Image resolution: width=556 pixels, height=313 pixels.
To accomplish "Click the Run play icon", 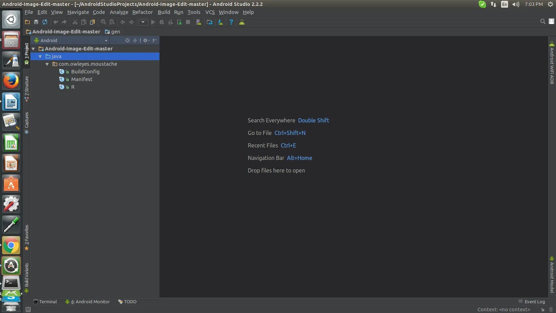I will [x=153, y=22].
